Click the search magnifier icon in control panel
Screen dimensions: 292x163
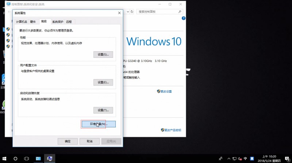pos(180,12)
